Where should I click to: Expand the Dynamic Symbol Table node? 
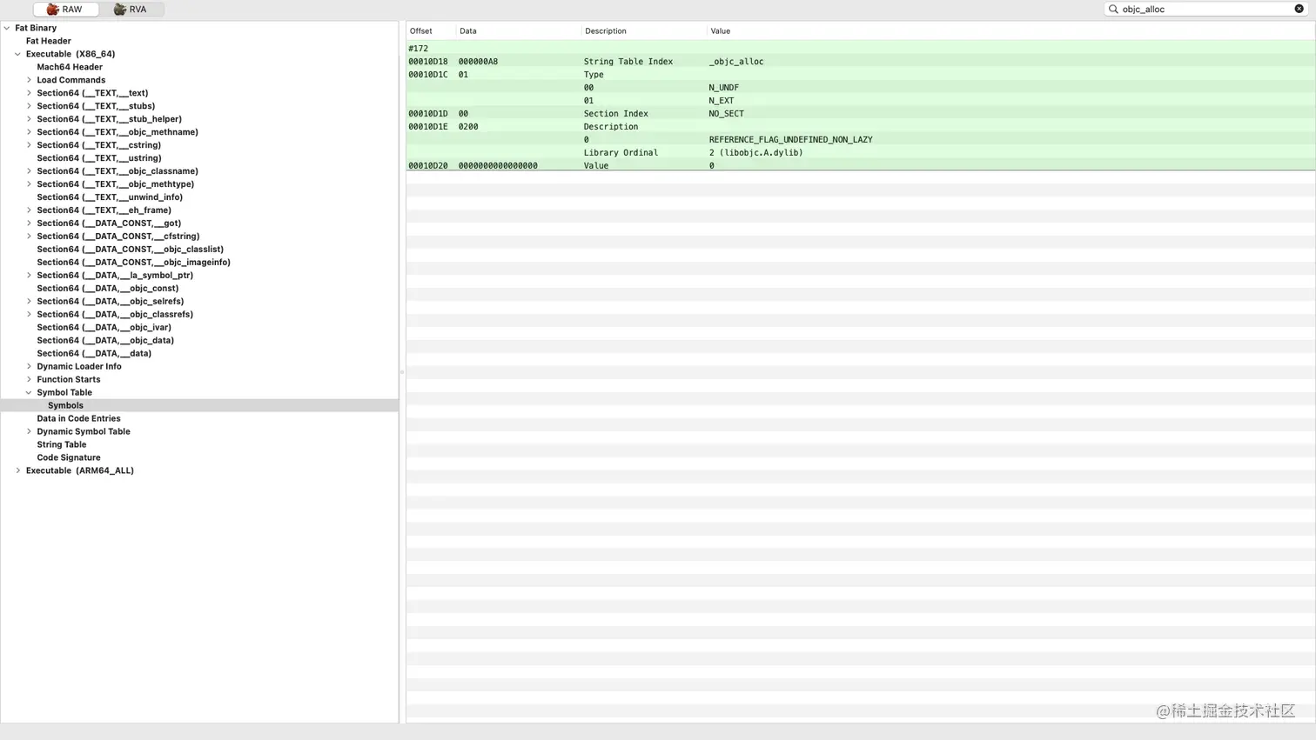pos(29,432)
